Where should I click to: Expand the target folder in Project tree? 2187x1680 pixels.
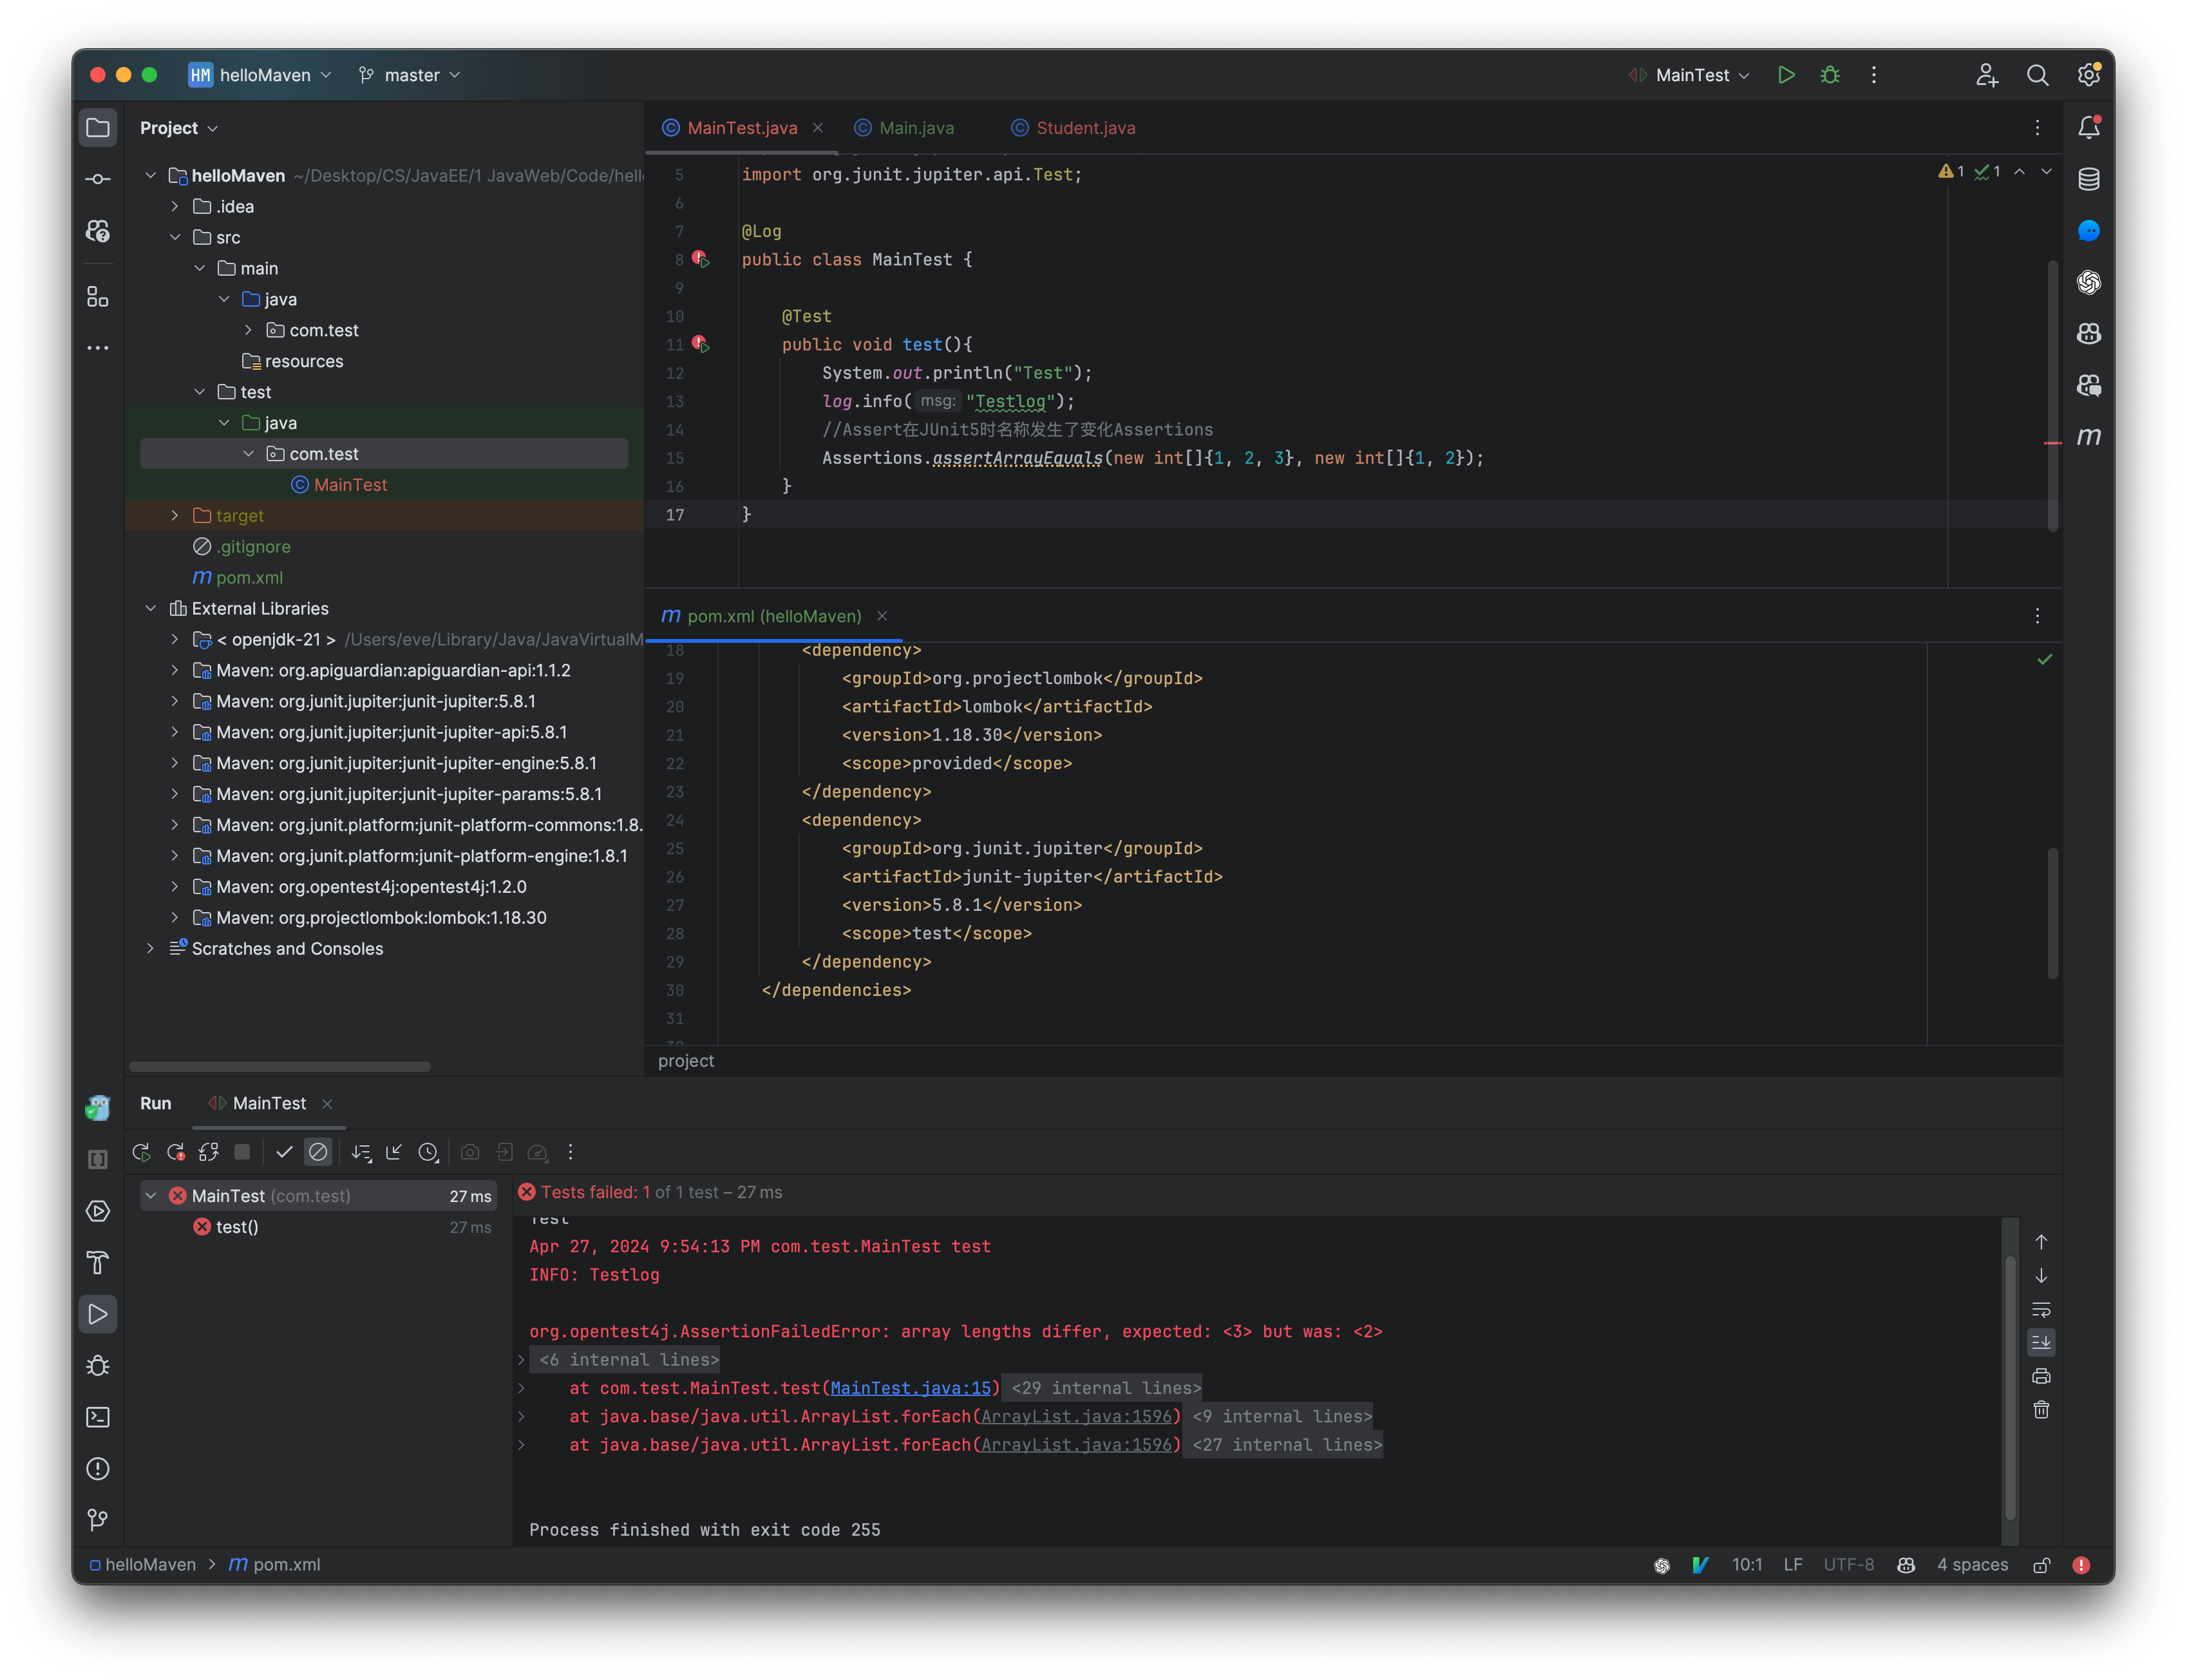pos(175,515)
